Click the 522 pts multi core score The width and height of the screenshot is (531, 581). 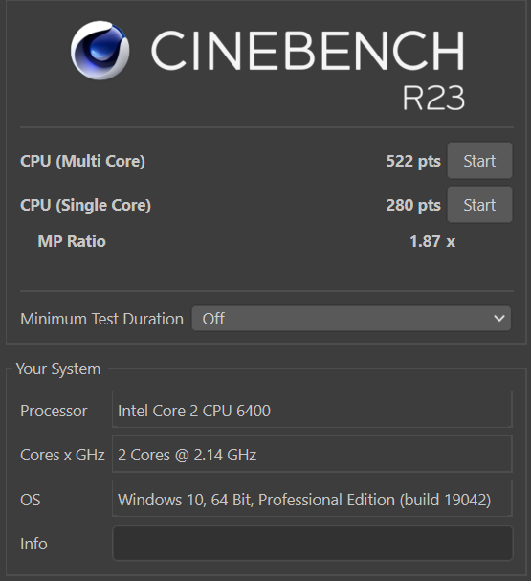tap(413, 161)
